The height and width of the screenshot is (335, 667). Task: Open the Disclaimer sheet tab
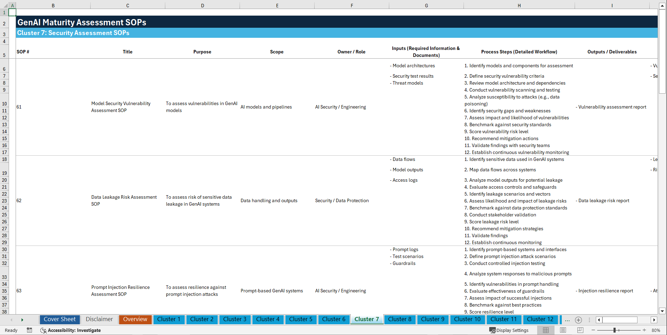coord(99,319)
